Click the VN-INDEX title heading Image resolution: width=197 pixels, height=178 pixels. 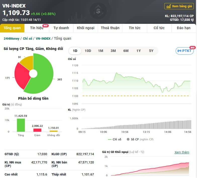click(14, 6)
